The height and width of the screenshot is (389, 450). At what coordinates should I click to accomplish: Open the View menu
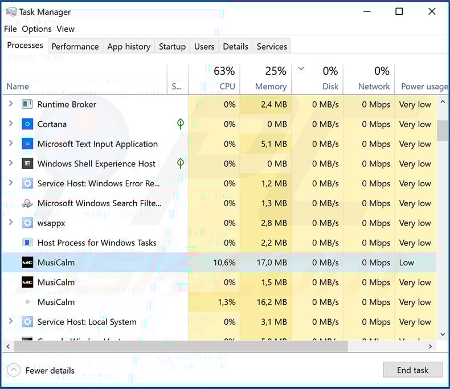[x=66, y=29]
